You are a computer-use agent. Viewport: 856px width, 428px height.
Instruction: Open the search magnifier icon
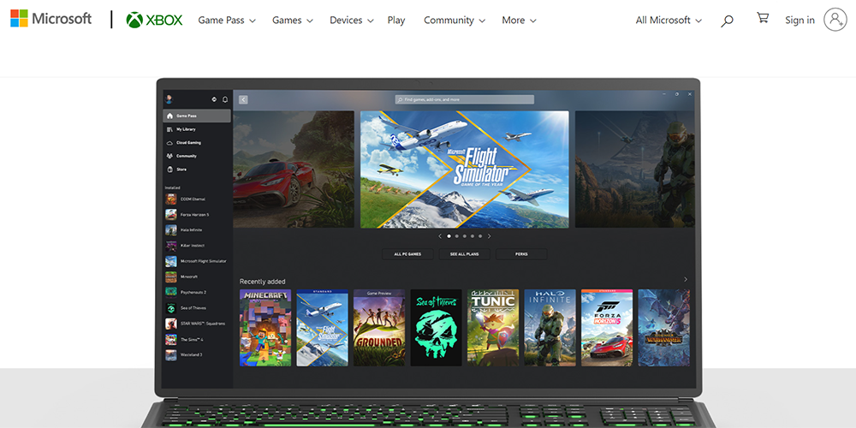[727, 21]
